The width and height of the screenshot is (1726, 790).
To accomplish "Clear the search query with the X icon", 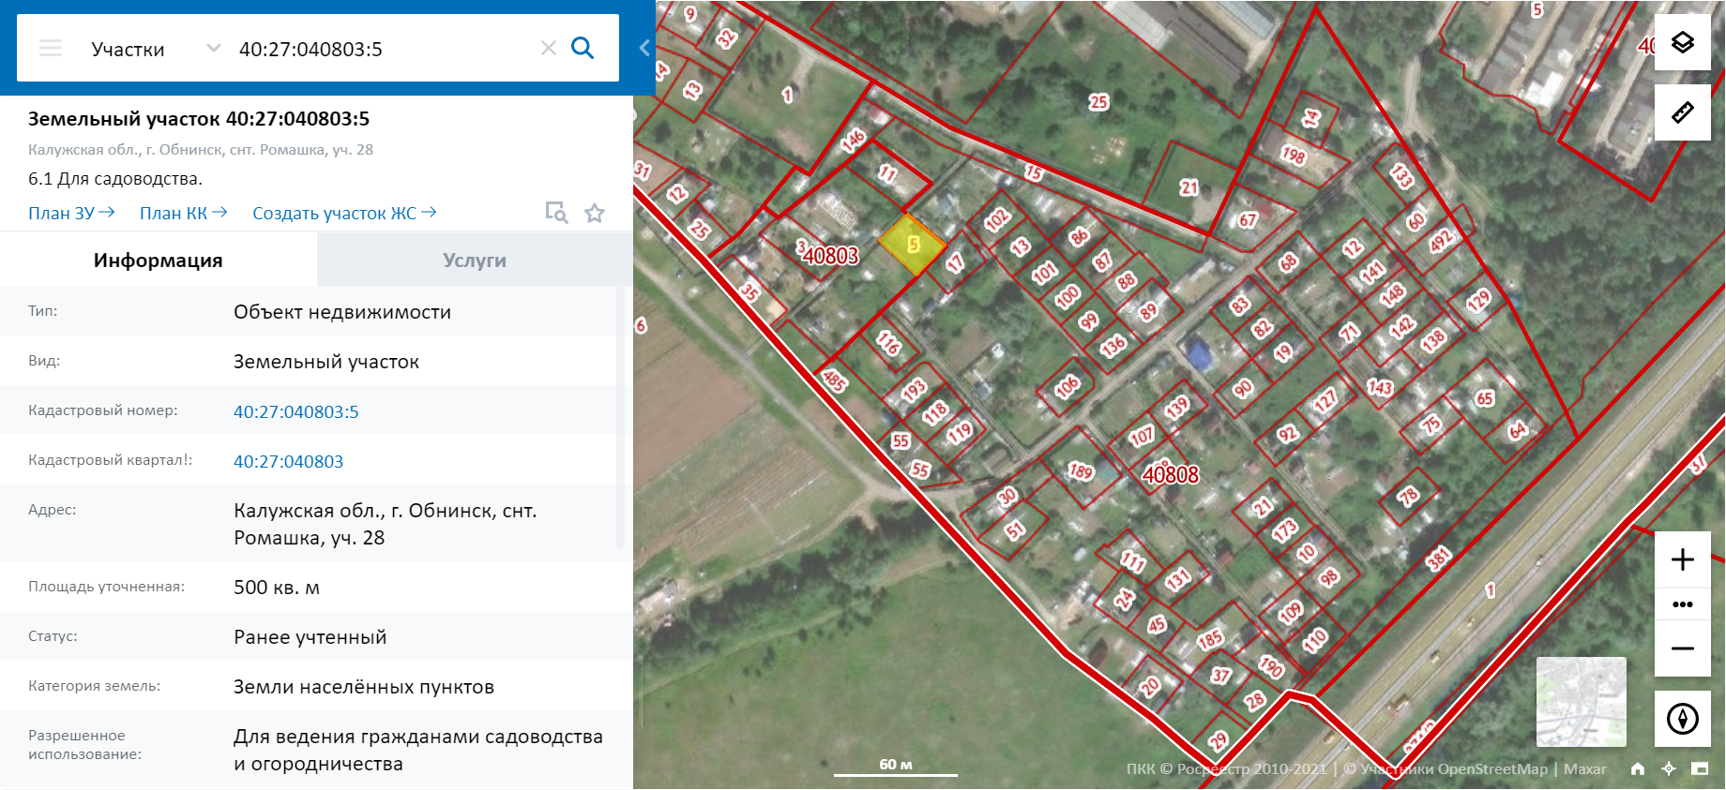I will [x=549, y=48].
